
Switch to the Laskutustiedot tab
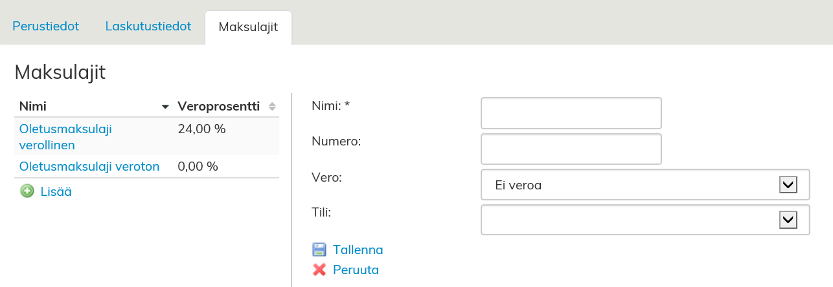click(148, 27)
